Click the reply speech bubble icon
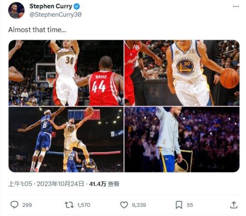Screen dimensions: 246x216 coord(14,205)
